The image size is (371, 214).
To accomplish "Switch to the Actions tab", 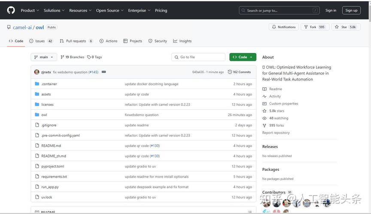I will [108, 41].
